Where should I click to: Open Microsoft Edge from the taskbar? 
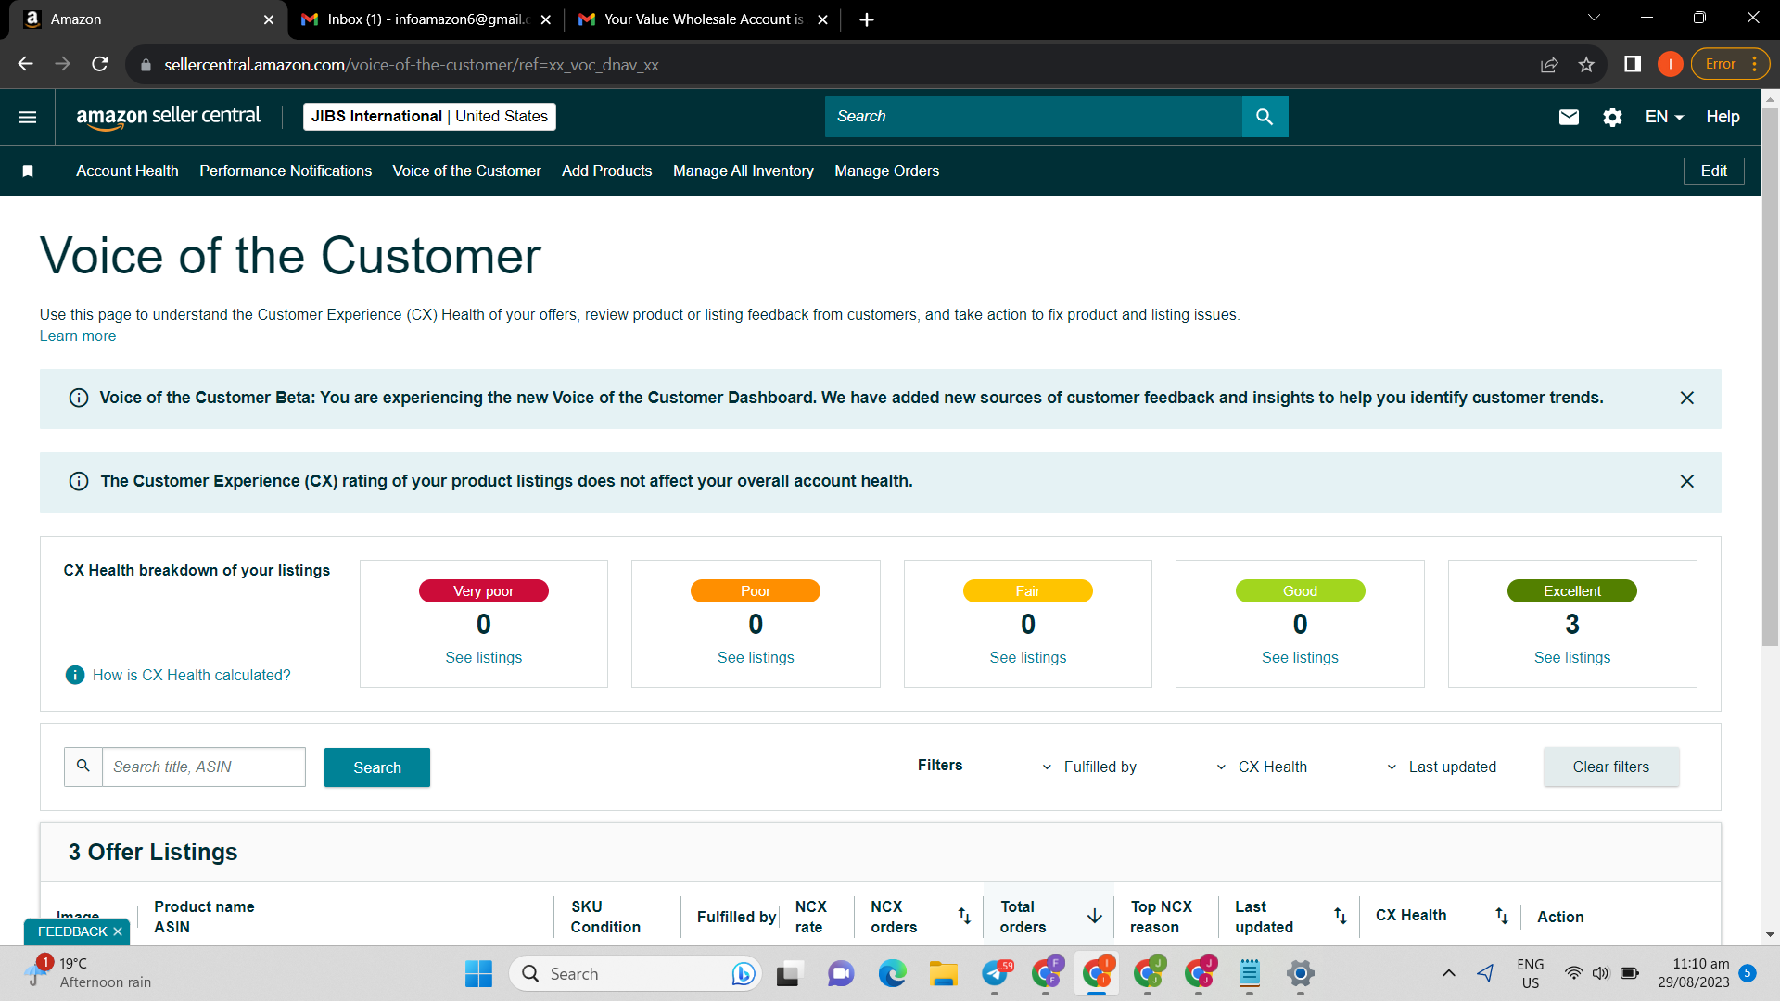coord(892,973)
